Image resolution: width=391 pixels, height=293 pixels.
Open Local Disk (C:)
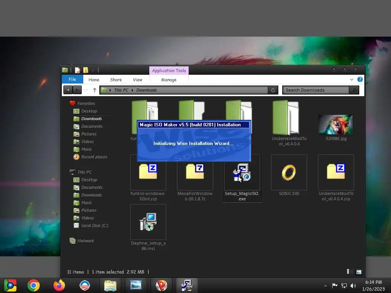click(95, 225)
